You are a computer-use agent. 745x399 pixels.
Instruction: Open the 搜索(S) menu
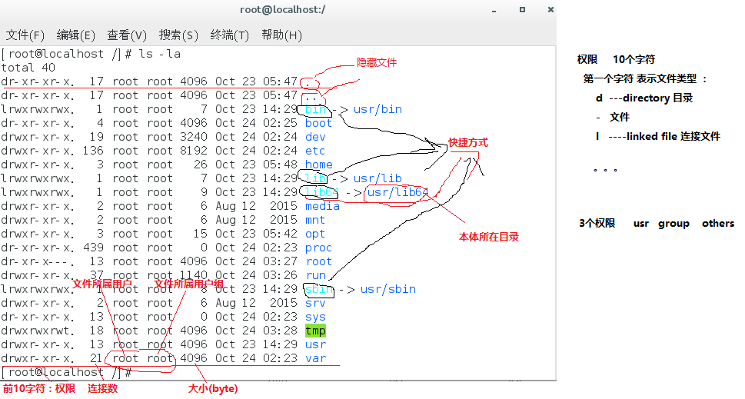[x=178, y=35]
